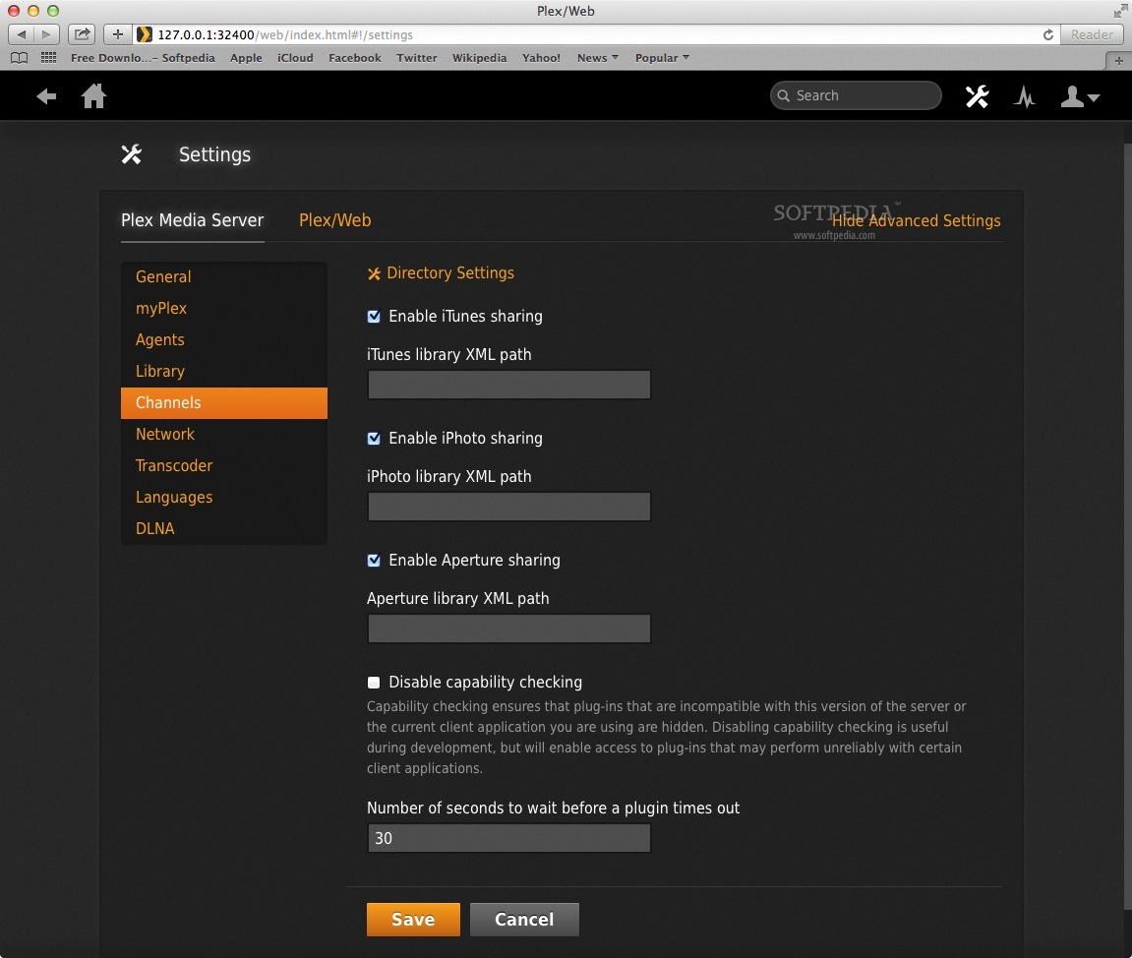Open the iCloud bookmark
The width and height of the screenshot is (1132, 958).
tap(295, 58)
